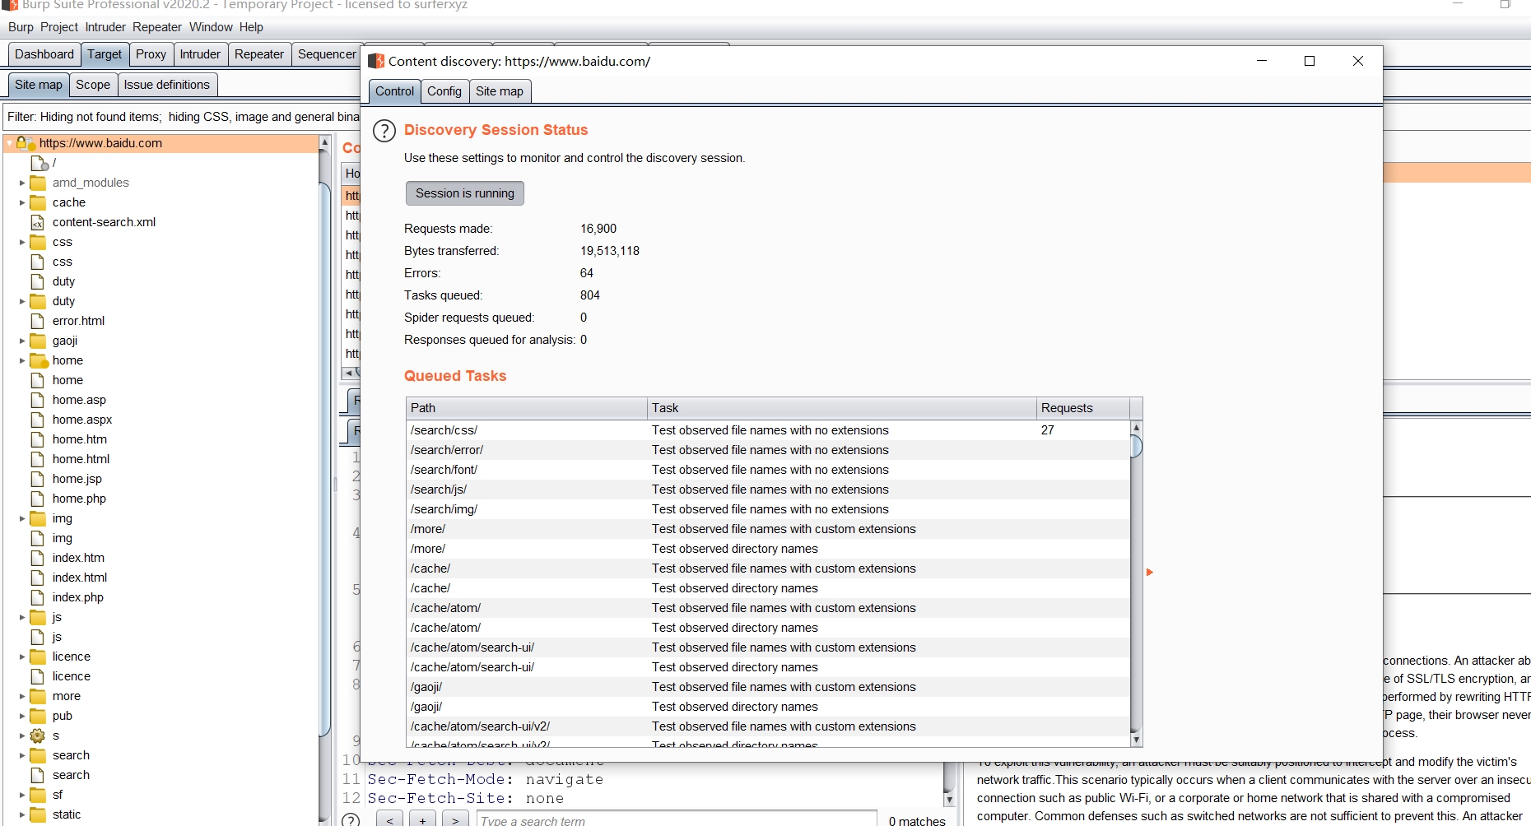Open the Intruder menu in menu bar

click(105, 27)
